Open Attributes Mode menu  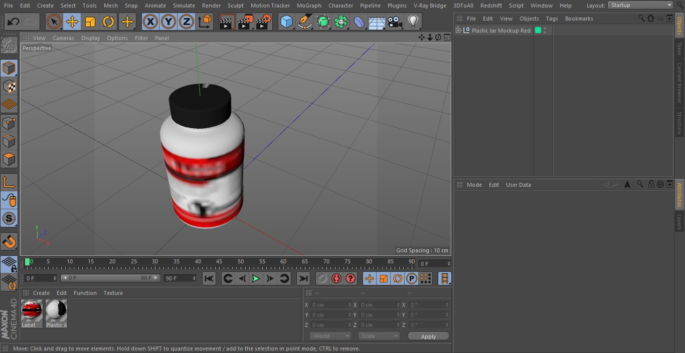click(474, 185)
